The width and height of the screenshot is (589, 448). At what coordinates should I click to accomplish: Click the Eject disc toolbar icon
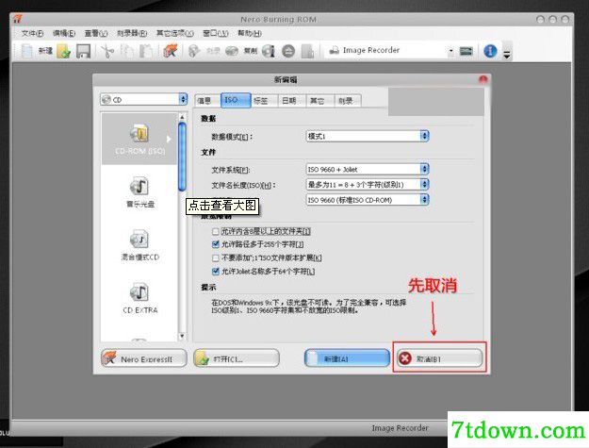[288, 51]
